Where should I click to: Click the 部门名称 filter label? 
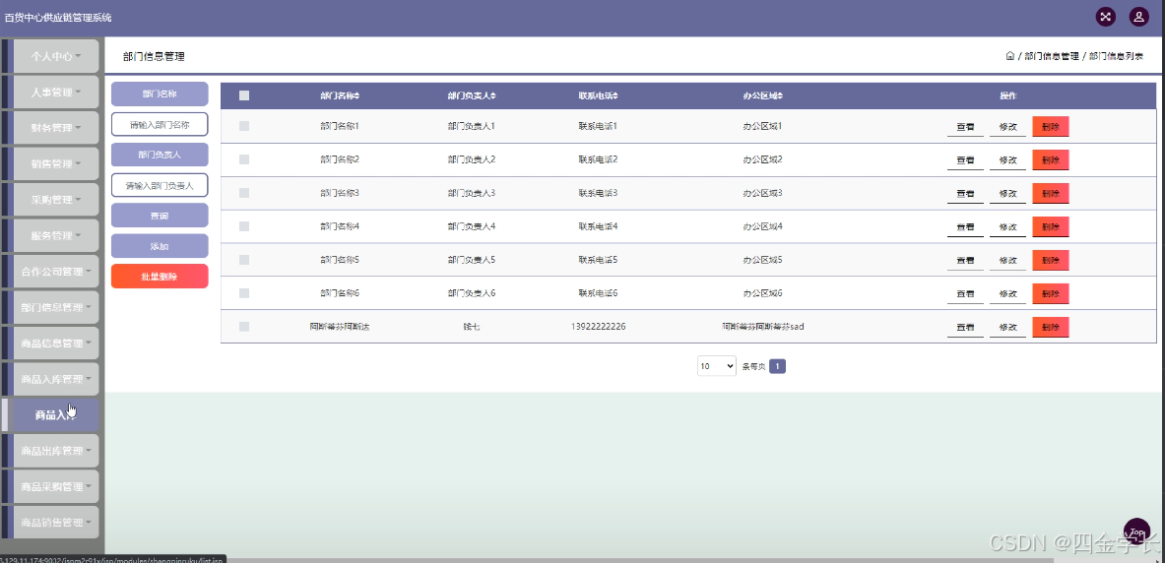(160, 94)
